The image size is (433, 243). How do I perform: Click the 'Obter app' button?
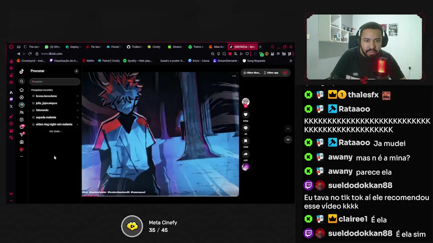point(271,73)
